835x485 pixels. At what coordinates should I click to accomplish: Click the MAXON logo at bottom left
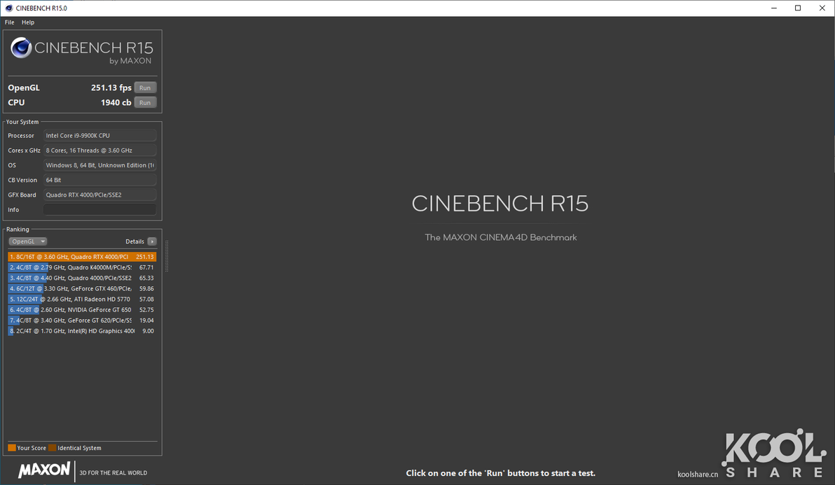tap(44, 470)
